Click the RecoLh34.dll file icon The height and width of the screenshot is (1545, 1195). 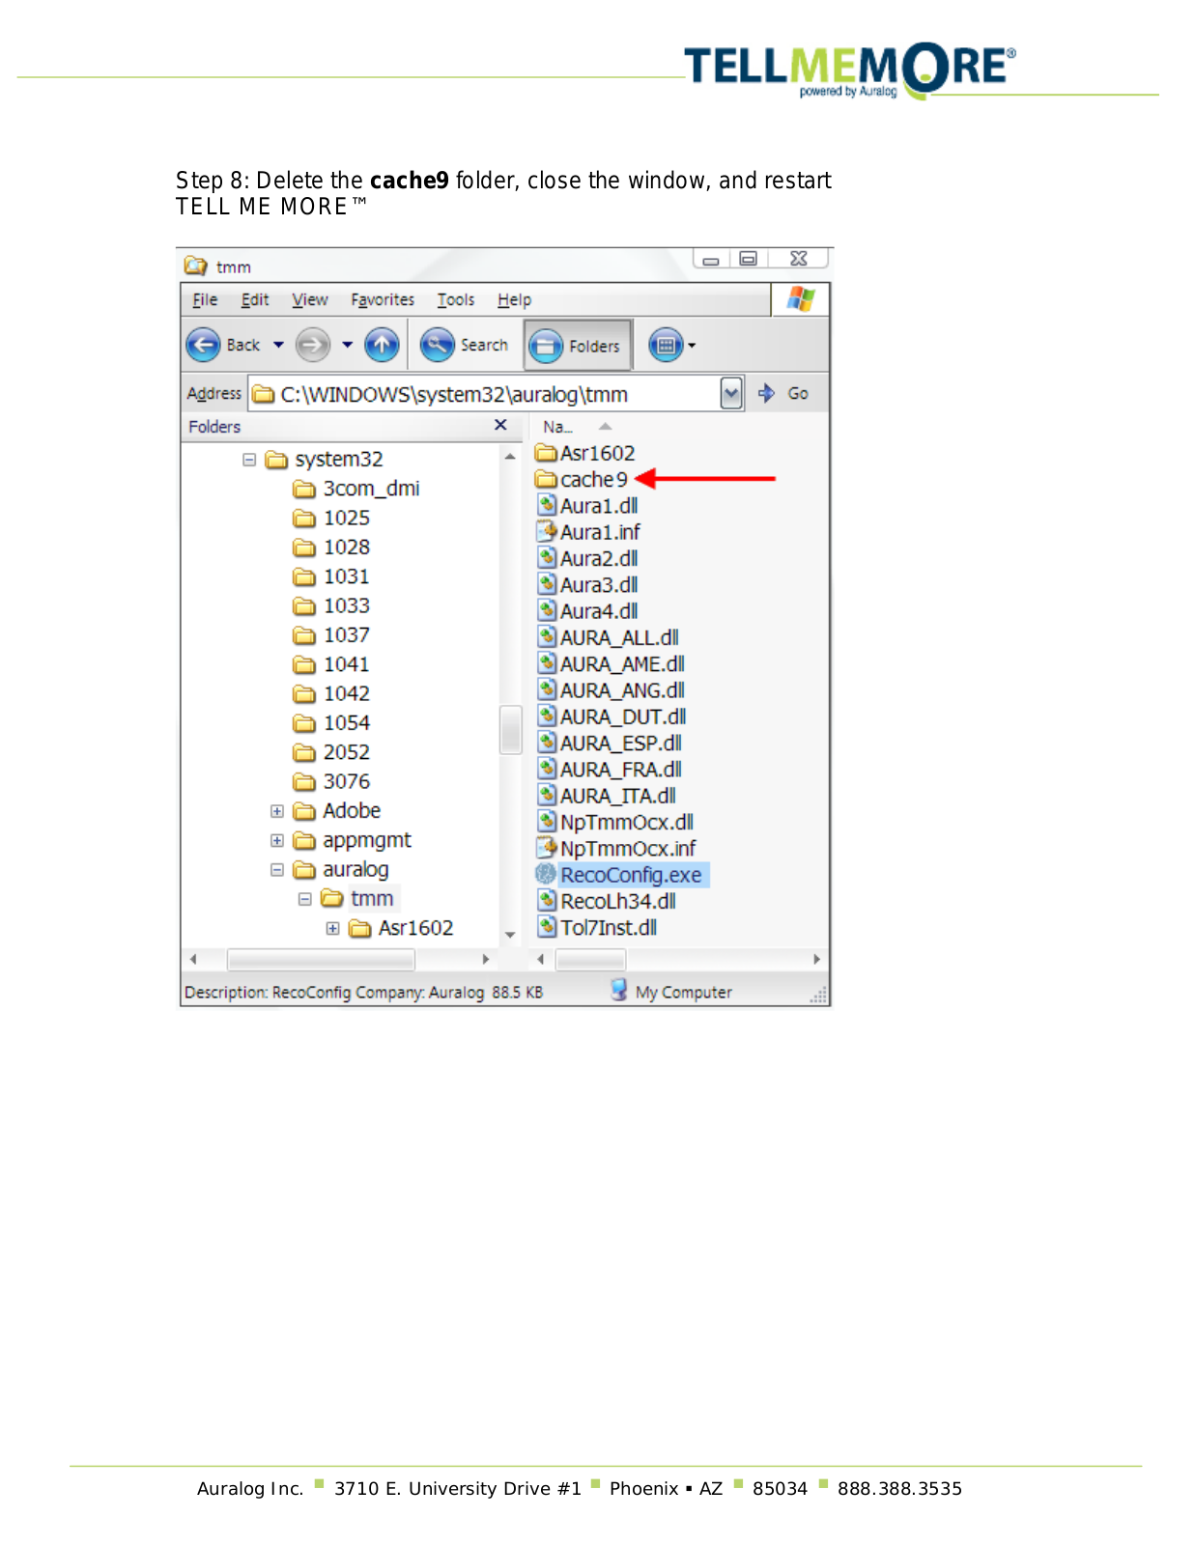(x=546, y=901)
